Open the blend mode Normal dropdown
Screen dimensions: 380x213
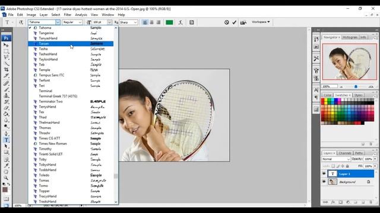pyautogui.click(x=336, y=159)
